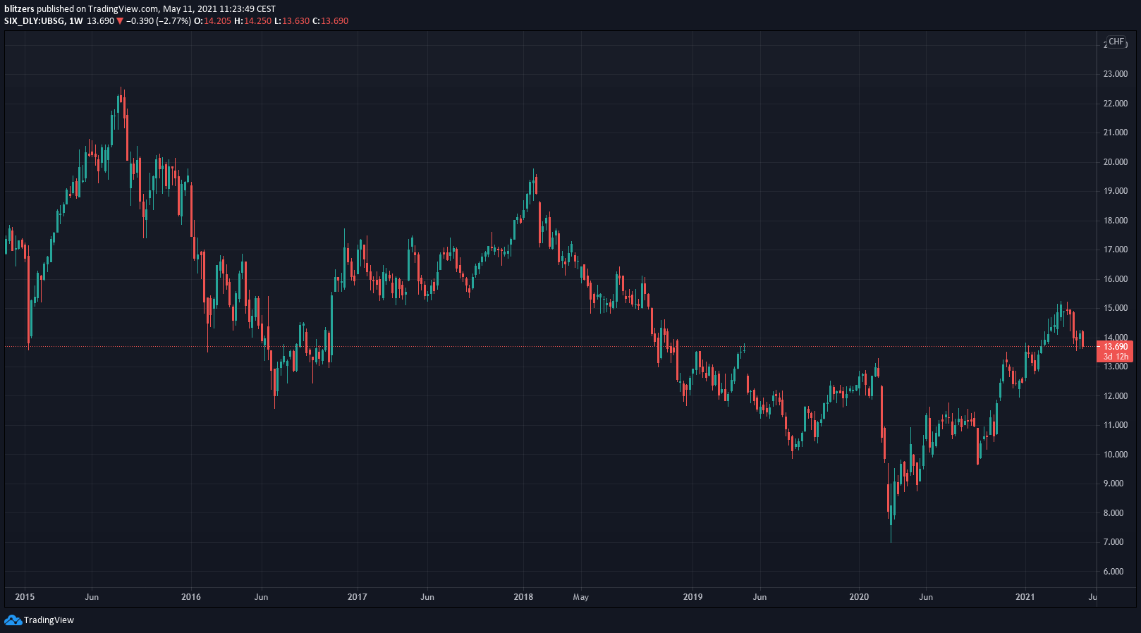1141x633 pixels.
Task: Click the open value O:14.205
Action: pos(213,21)
